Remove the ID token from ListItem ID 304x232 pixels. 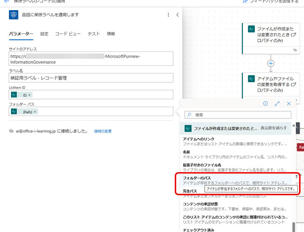30,95
